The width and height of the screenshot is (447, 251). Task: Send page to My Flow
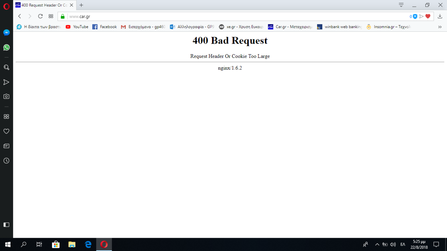pyautogui.click(x=422, y=16)
